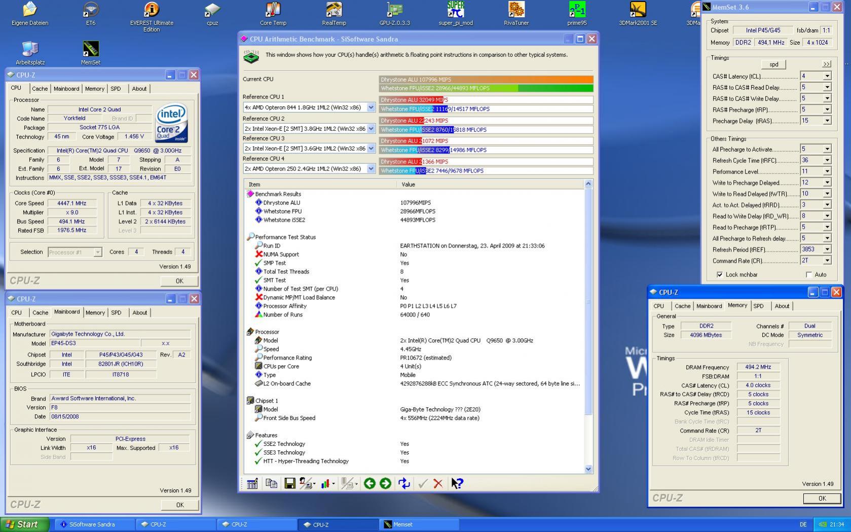Click the red X cancel icon in Sandra

click(438, 483)
